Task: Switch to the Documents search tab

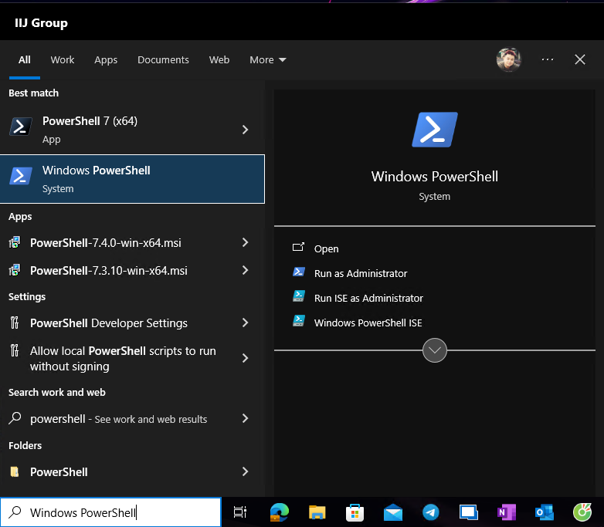Action: [x=163, y=60]
